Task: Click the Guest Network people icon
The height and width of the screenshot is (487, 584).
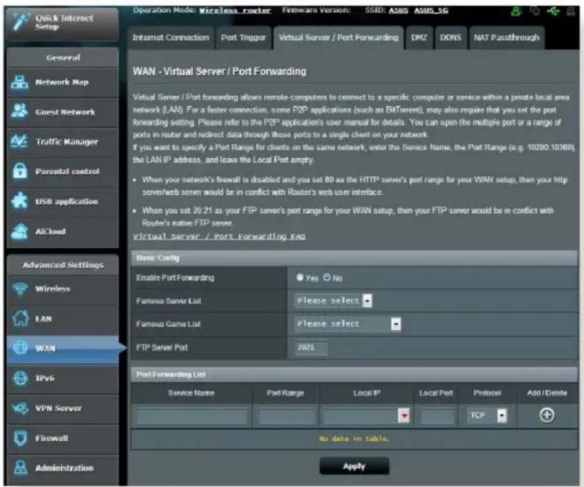Action: [x=19, y=112]
